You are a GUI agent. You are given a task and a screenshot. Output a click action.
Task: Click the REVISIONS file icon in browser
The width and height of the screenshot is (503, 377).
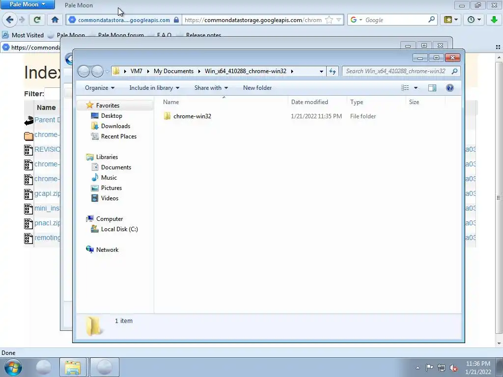(28, 150)
